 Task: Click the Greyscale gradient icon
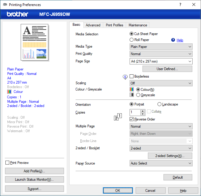(x=132, y=95)
